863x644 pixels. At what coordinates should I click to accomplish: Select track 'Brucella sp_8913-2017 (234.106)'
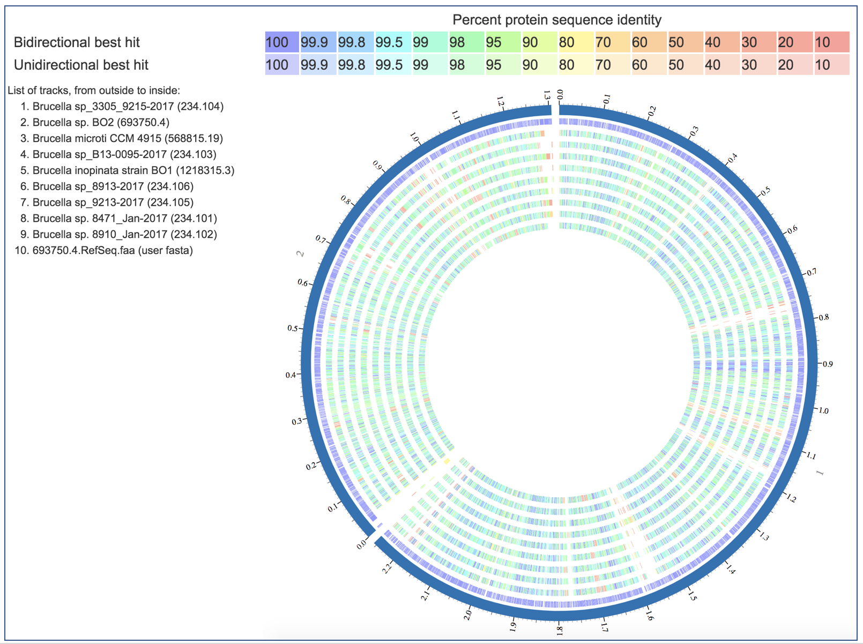(x=113, y=186)
